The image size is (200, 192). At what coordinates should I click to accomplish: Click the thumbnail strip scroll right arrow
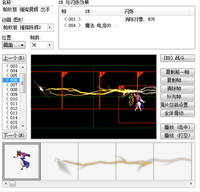(x=191, y=184)
